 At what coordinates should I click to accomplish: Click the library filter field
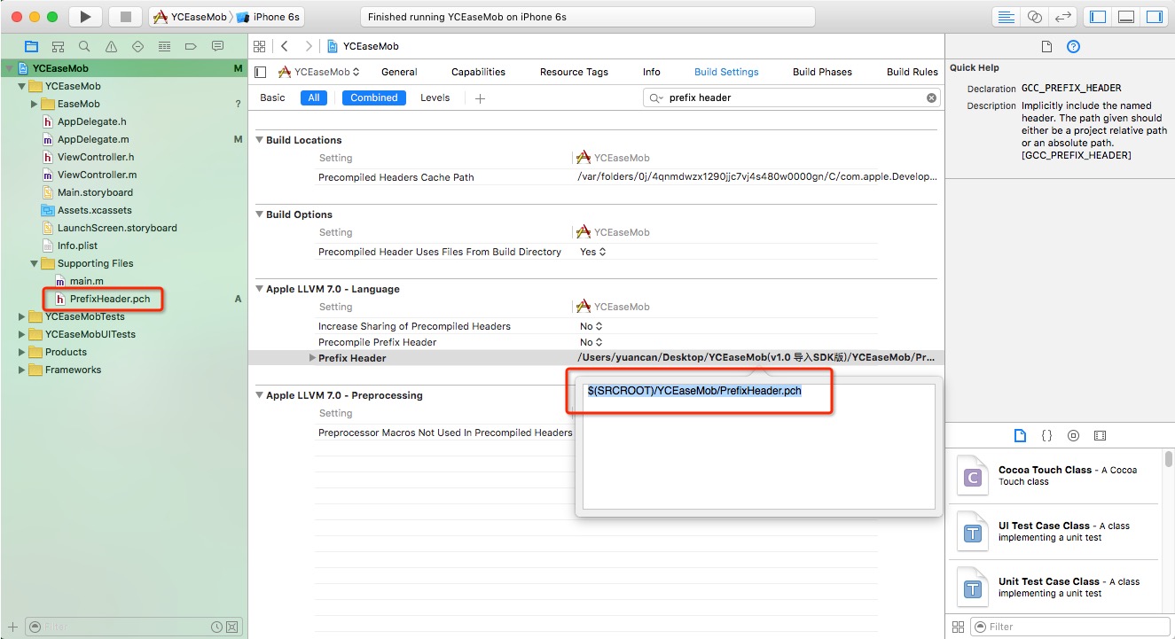coord(1069,627)
